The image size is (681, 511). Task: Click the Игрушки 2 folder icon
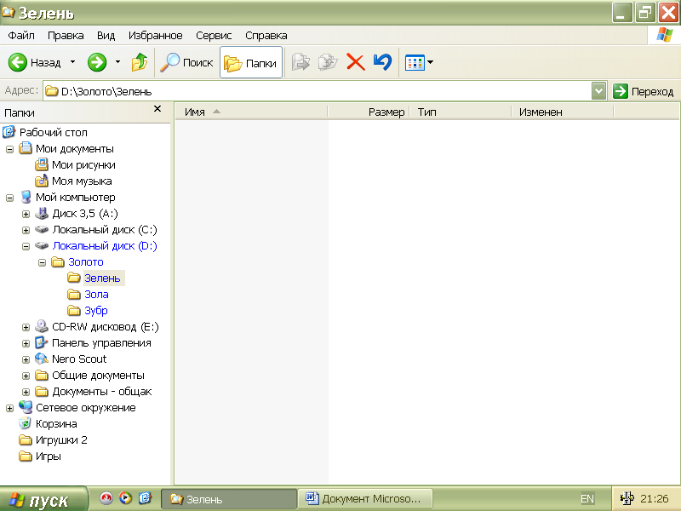26,439
